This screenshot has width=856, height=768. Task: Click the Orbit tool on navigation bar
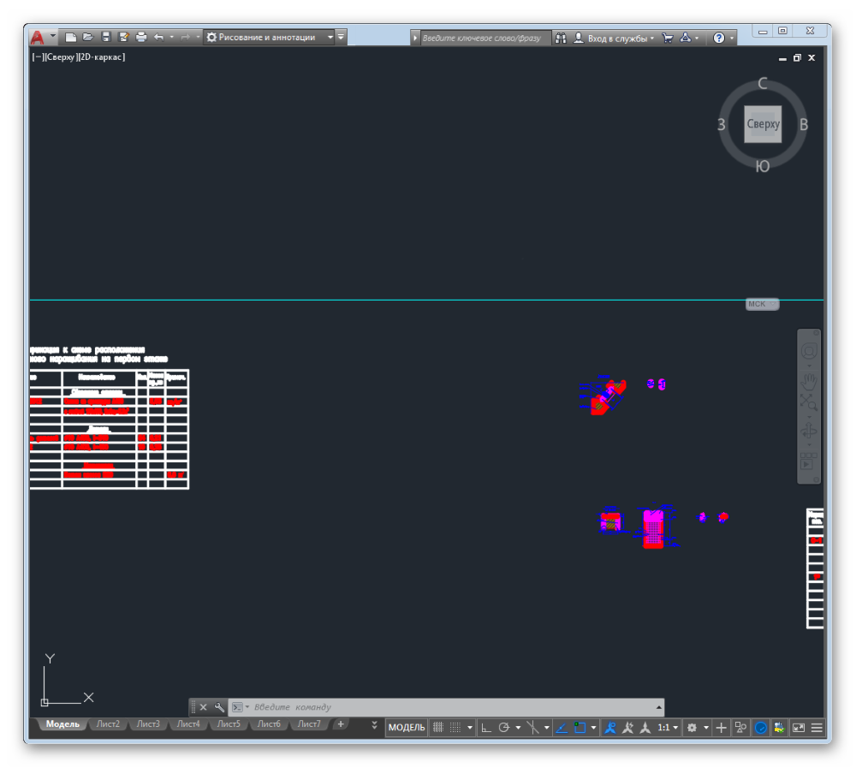[809, 432]
